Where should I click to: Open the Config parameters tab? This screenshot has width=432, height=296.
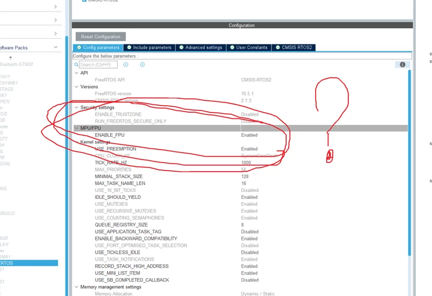pyautogui.click(x=98, y=47)
